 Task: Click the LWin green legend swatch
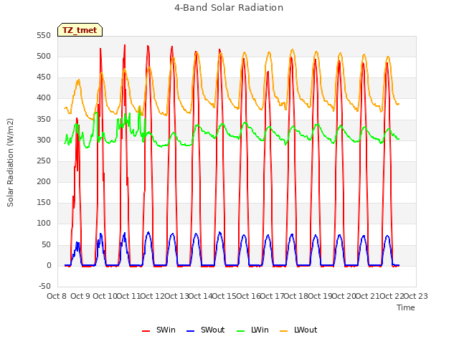click(x=240, y=331)
